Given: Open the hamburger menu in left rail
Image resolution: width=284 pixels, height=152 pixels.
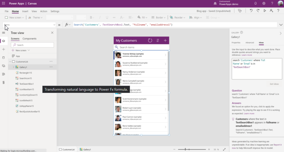Looking at the screenshot, I should pyautogui.click(x=3, y=33).
